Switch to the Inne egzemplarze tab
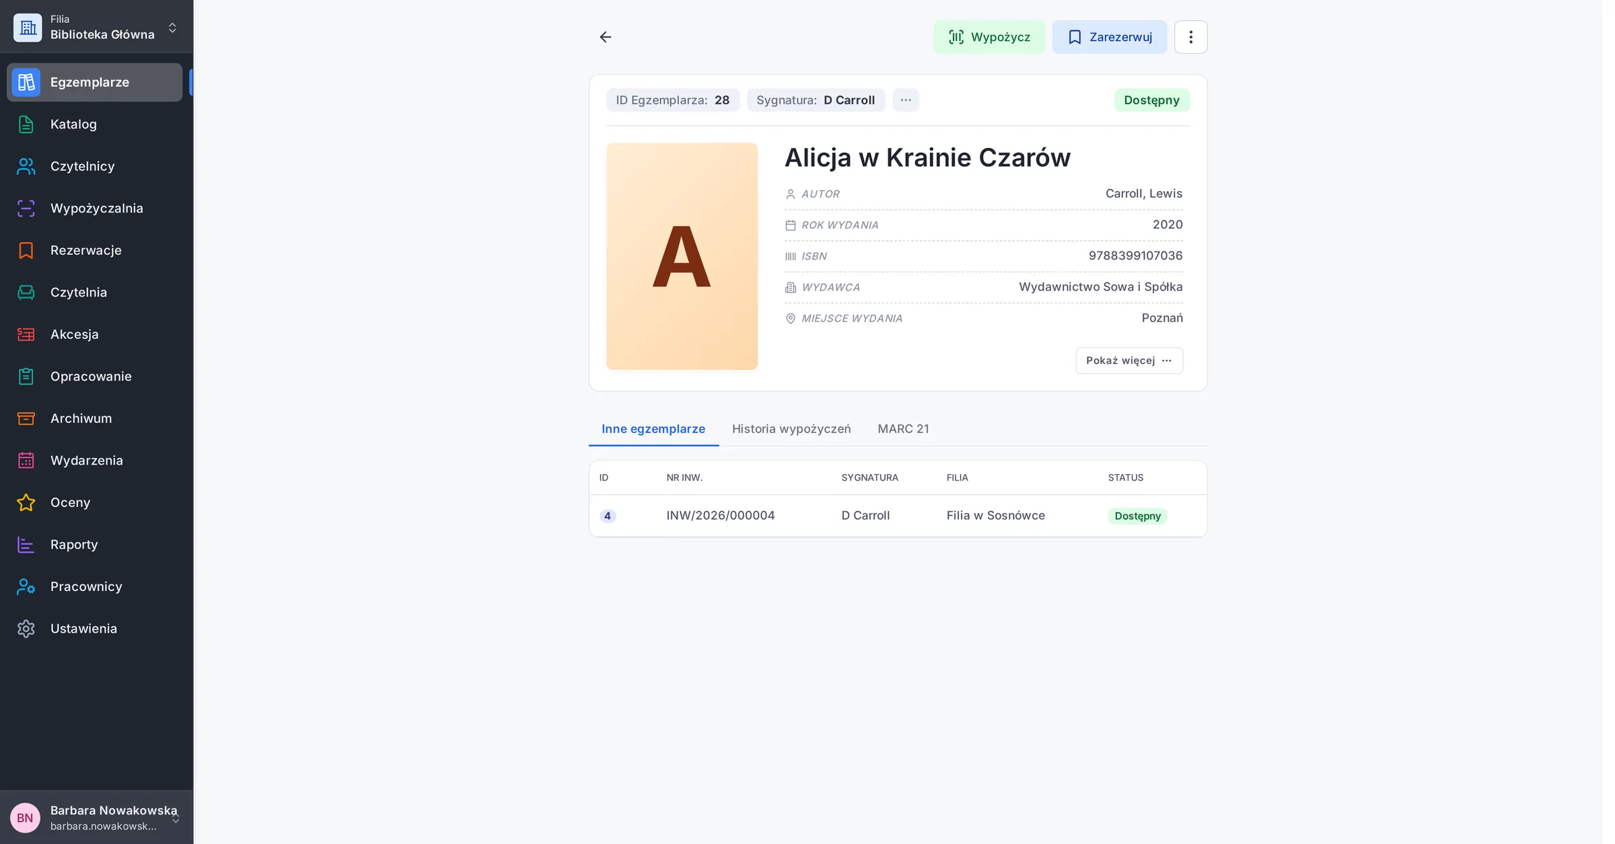This screenshot has height=844, width=1615. pyautogui.click(x=653, y=429)
